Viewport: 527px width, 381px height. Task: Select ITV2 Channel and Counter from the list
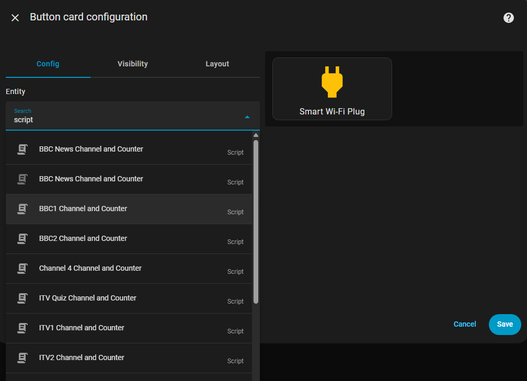pyautogui.click(x=82, y=358)
